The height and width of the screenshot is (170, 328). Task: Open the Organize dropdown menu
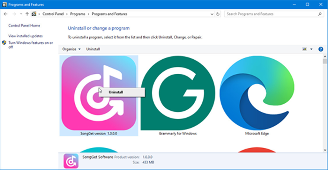pos(71,49)
